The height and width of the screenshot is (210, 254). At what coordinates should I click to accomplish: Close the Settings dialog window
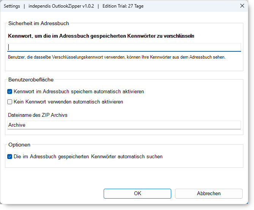click(x=242, y=6)
